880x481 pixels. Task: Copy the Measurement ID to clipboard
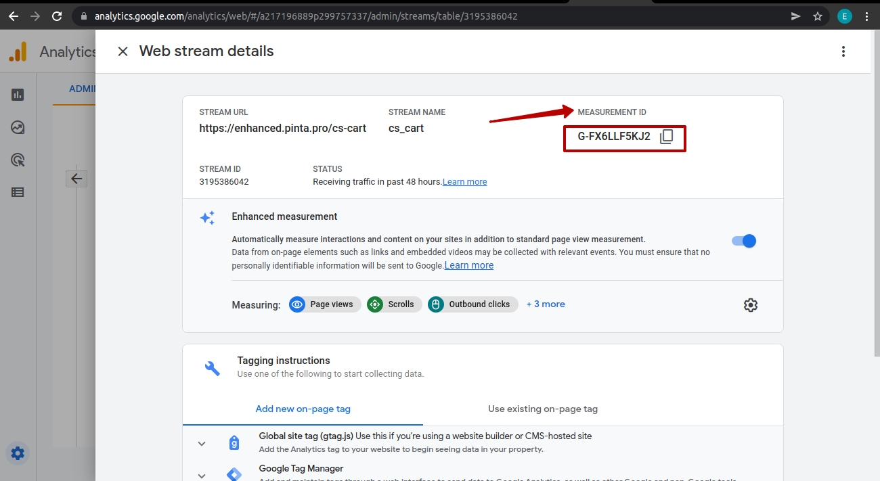click(x=666, y=137)
